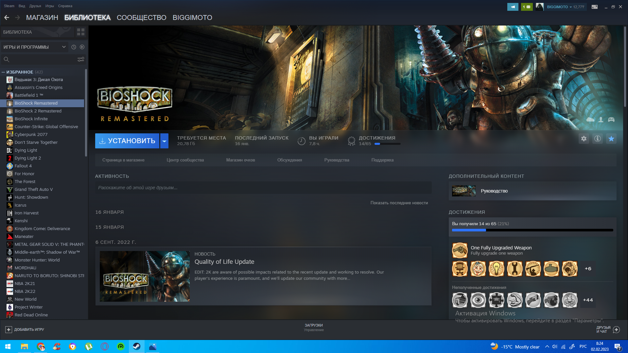Screen dimensions: 628x353
Task: Open Chrome from Windows taskbar
Action: (x=41, y=346)
